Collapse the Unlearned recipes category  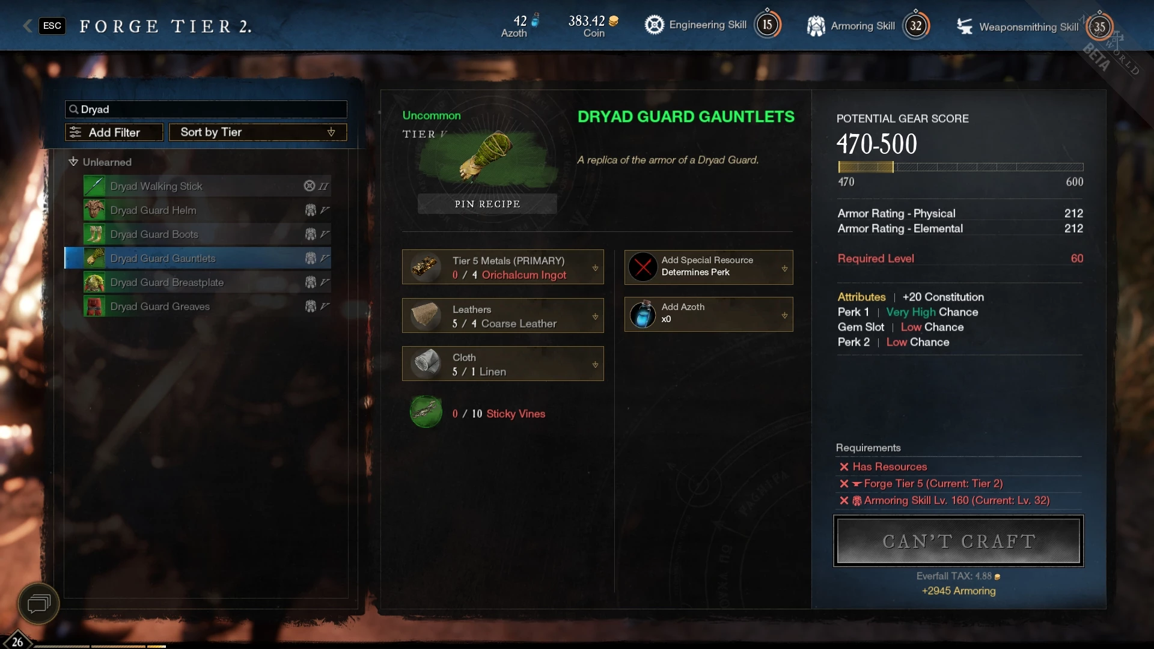73,162
